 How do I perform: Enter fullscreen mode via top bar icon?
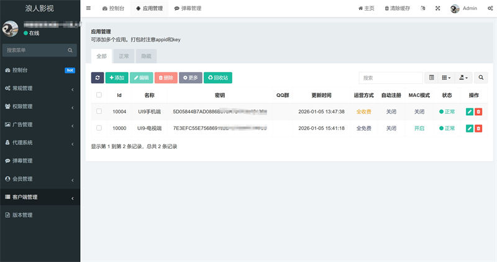(437, 9)
